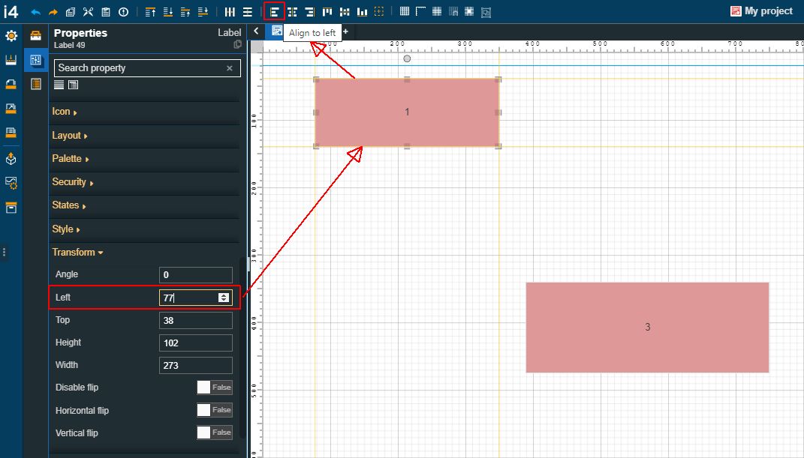Click the i4 logo
Screen dimensions: 804x458
click(11, 11)
